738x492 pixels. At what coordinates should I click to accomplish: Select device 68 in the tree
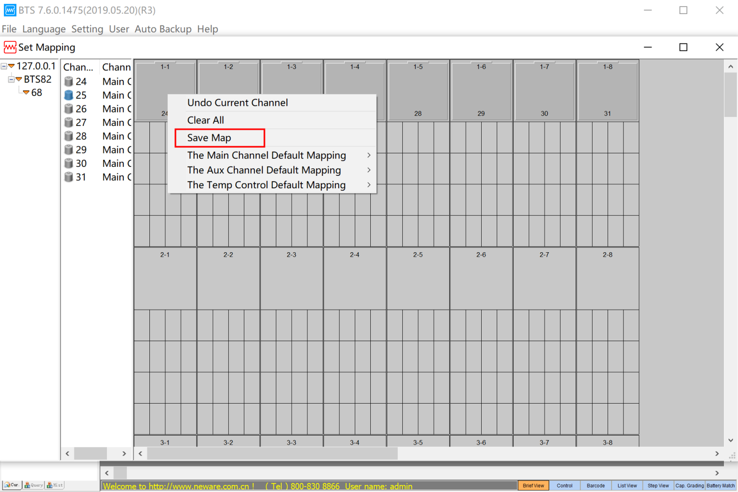point(36,93)
